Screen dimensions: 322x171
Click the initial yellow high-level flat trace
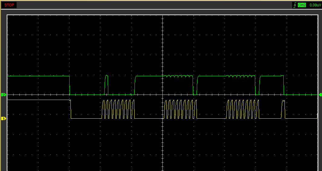38,100
